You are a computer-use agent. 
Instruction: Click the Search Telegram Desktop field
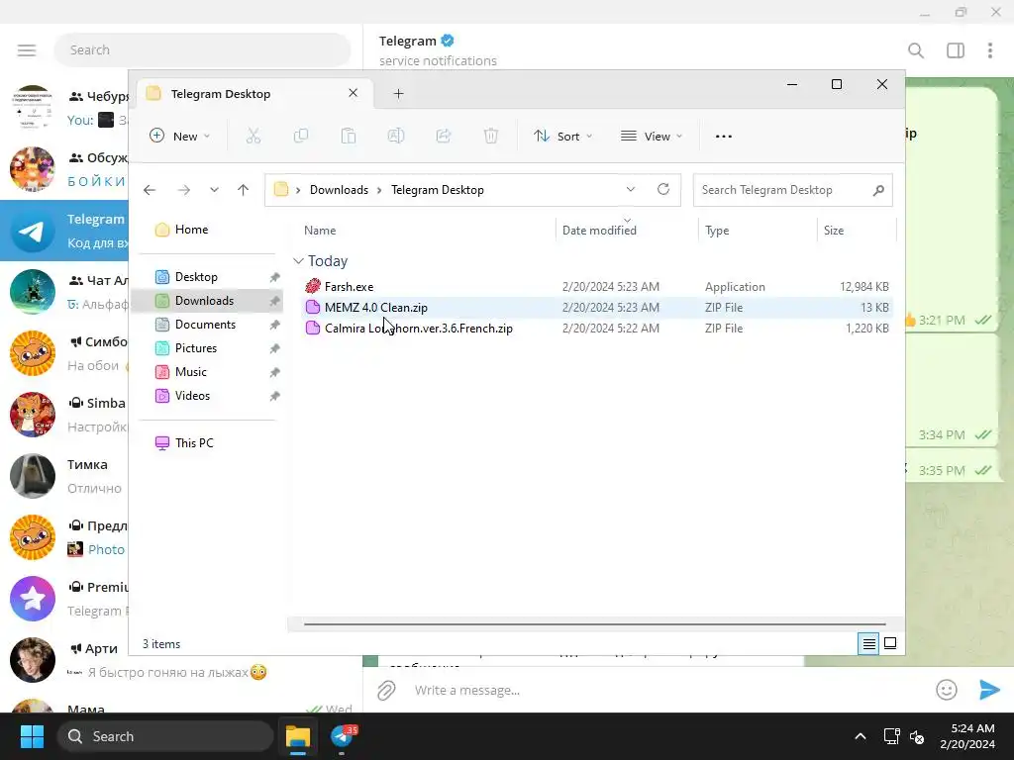coord(793,190)
